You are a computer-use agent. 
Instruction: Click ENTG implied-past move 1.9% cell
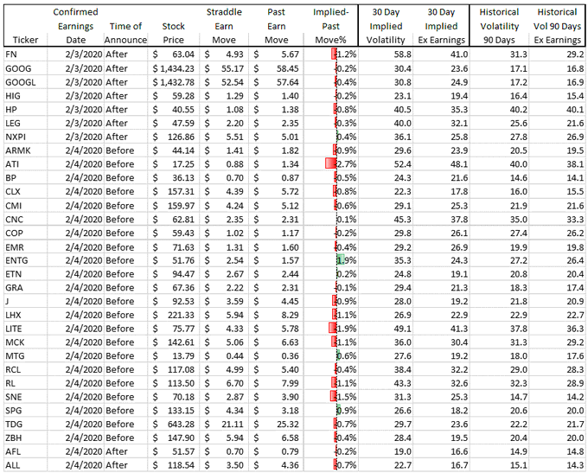coord(330,260)
